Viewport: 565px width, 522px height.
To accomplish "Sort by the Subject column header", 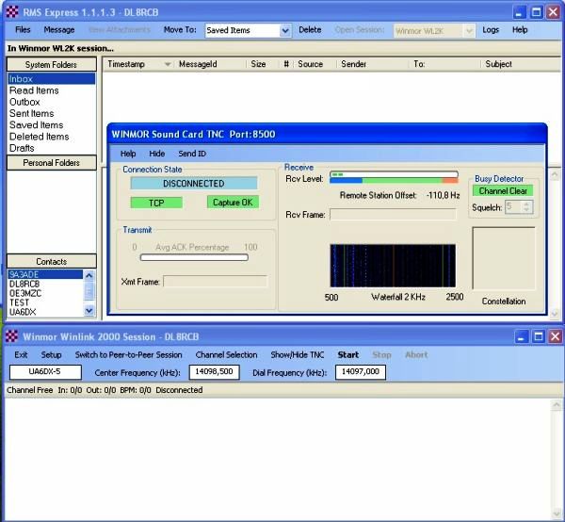I will (521, 64).
